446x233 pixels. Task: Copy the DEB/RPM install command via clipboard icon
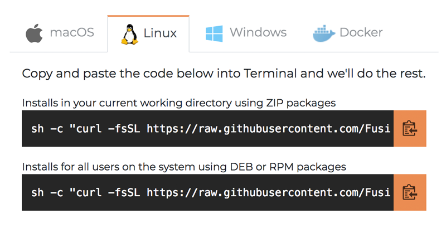(x=410, y=193)
